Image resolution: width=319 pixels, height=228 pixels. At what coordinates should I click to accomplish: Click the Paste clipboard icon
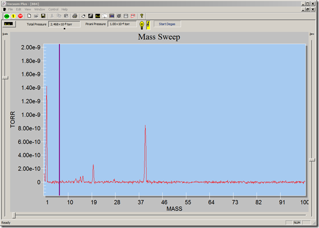point(66,16)
